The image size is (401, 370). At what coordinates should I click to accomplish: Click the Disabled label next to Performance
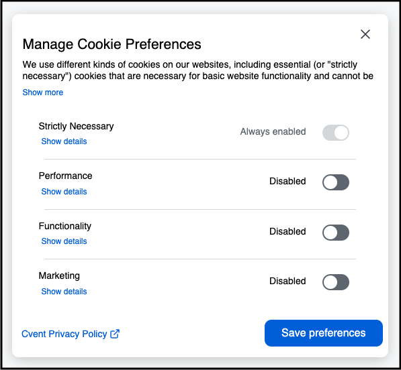[x=287, y=181]
